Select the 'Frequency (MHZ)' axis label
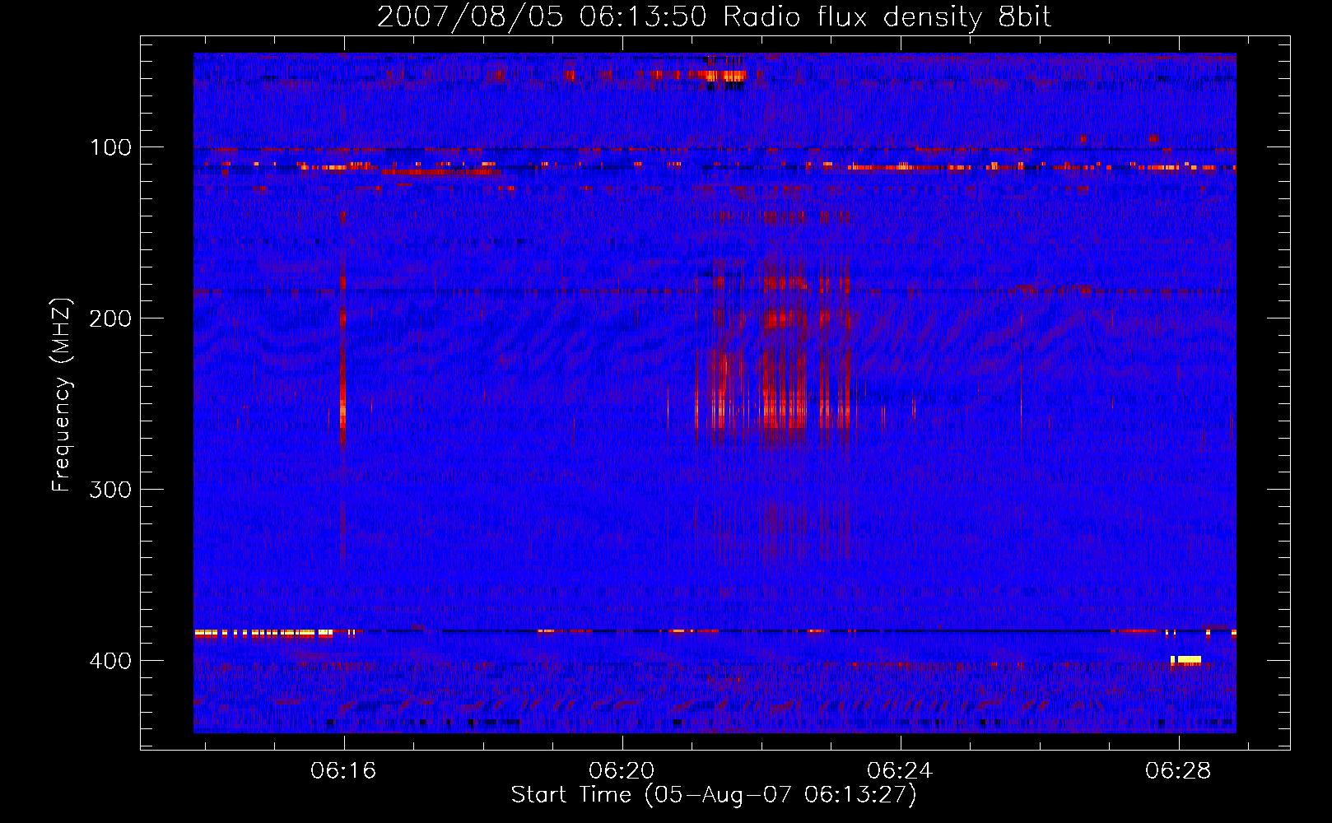Viewport: 1332px width, 823px height. point(62,394)
